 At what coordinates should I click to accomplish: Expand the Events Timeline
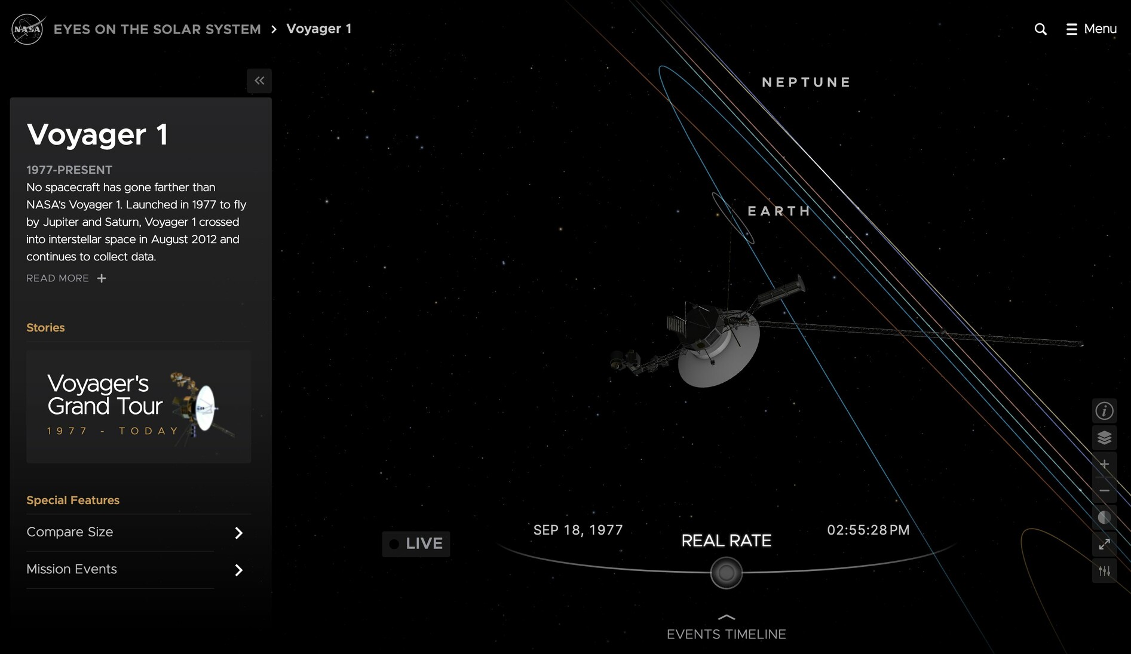[x=726, y=628]
